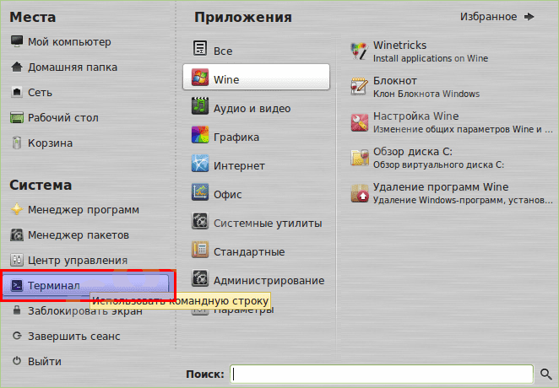The image size is (559, 388).
Task: Open Блокнот Wine notepad icon
Action: click(359, 87)
